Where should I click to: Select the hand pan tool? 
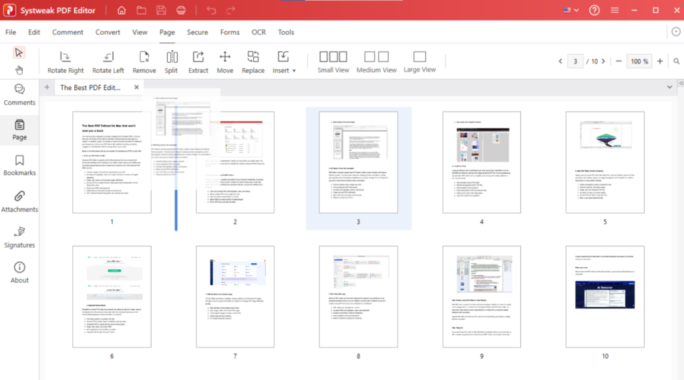19,70
